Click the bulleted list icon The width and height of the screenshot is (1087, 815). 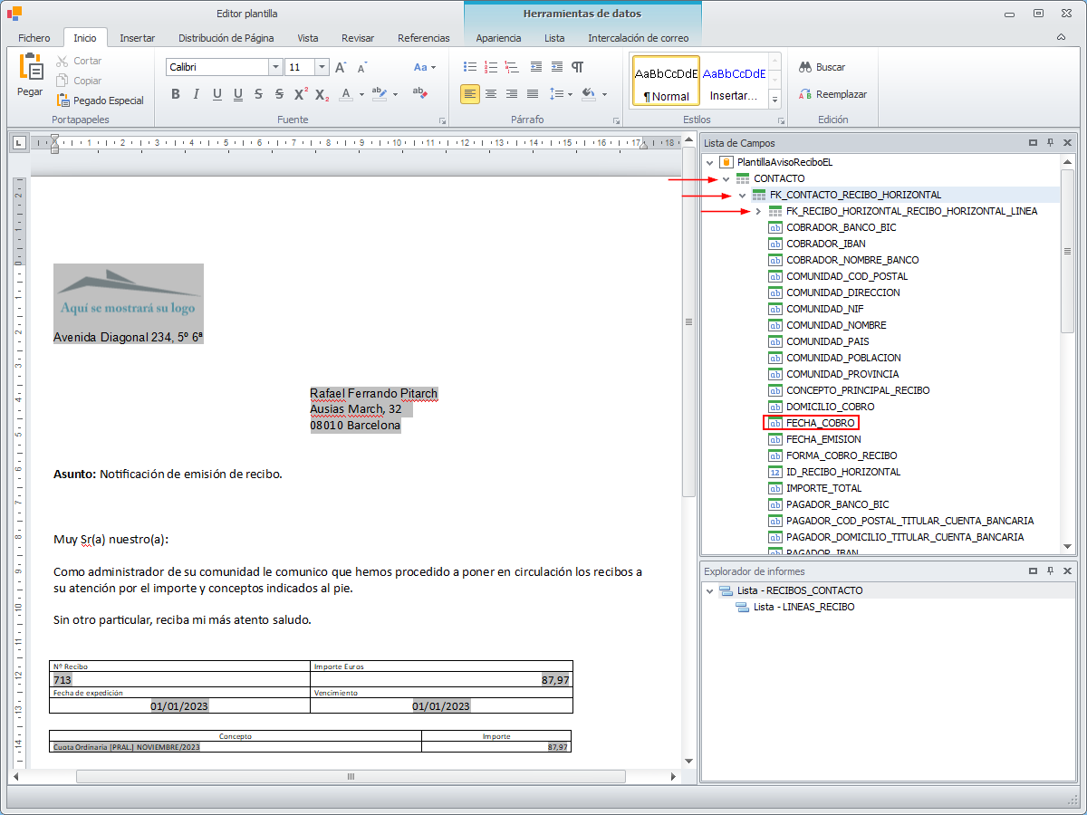469,67
